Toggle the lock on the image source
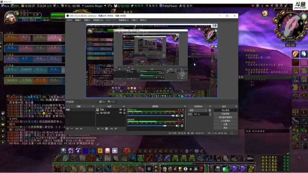 [124, 110]
